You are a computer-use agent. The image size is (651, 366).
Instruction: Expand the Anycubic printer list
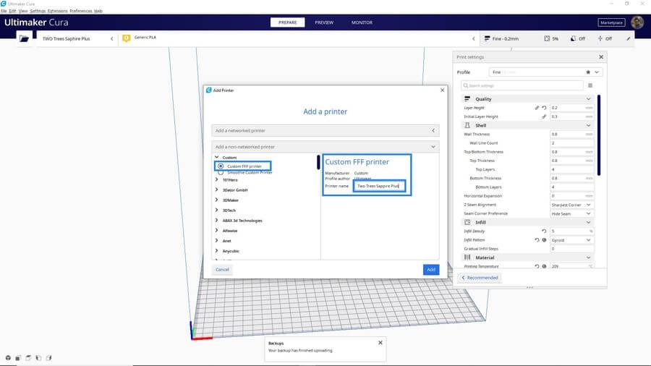217,251
